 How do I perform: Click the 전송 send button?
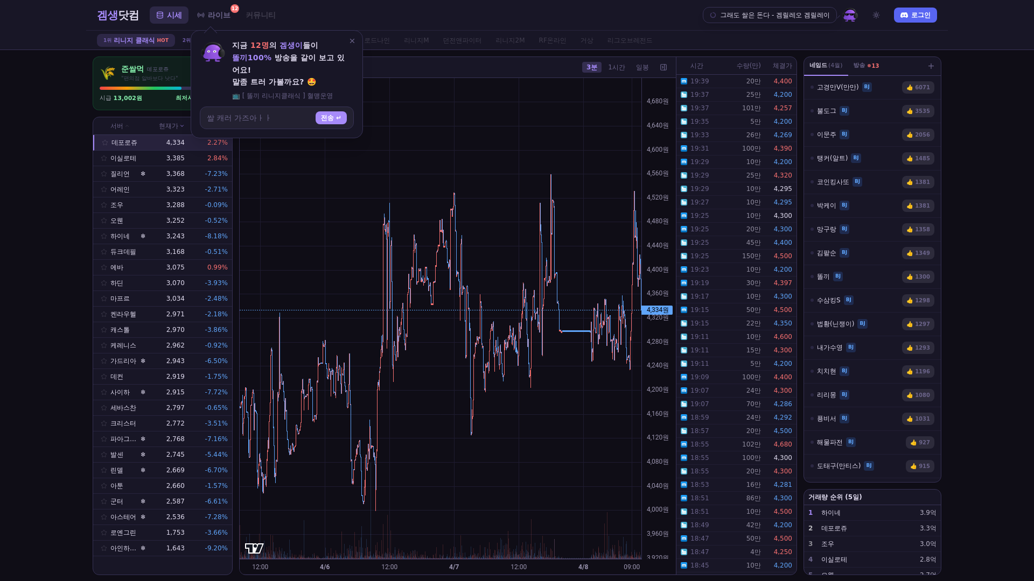[331, 118]
